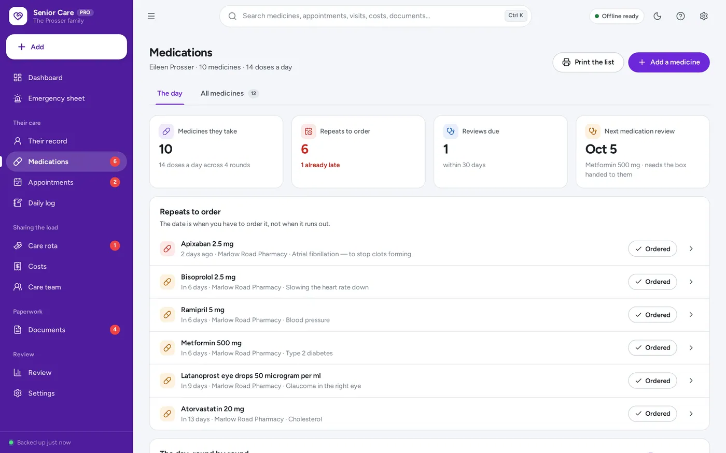Open Dashboard from the sidebar
Viewport: 726px width, 453px height.
[66, 78]
